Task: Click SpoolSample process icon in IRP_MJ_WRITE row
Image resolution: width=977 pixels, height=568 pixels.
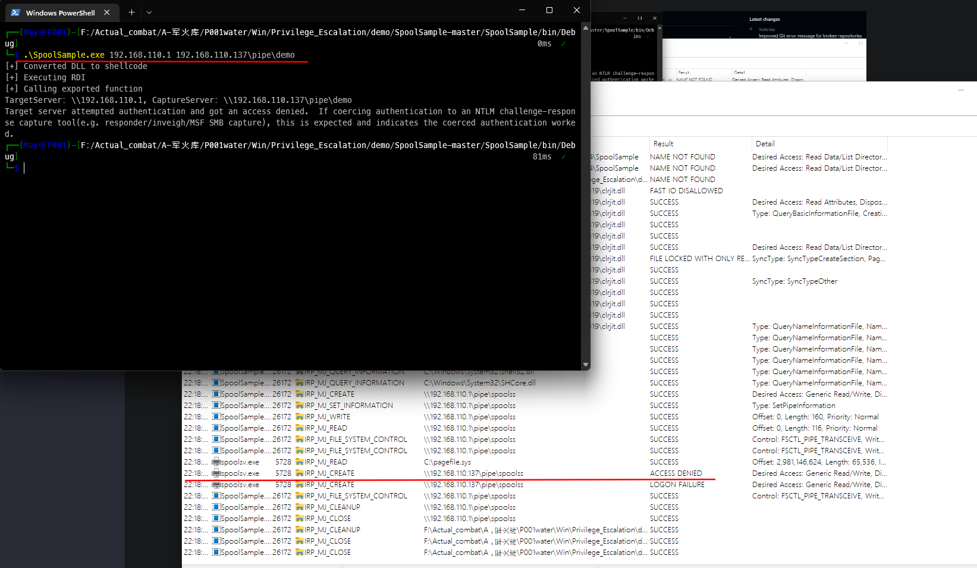Action: (x=216, y=417)
